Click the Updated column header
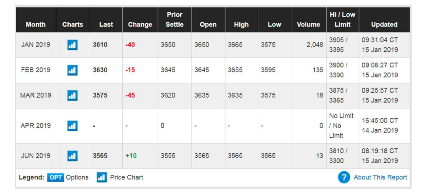The width and height of the screenshot is (426, 194). [384, 25]
